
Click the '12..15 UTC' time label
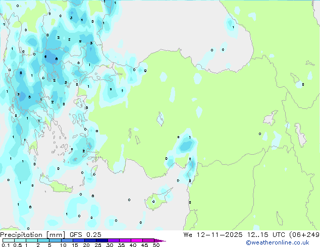[266, 235]
